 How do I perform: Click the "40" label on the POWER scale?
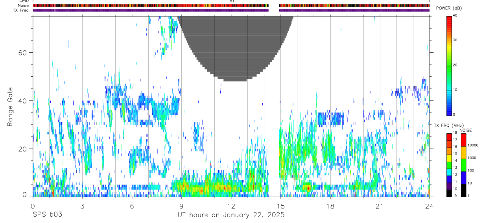[x=455, y=16]
